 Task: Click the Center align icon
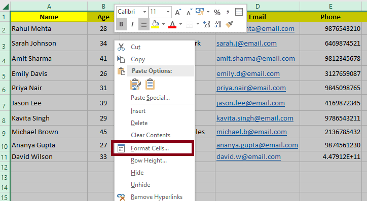pyautogui.click(x=144, y=24)
